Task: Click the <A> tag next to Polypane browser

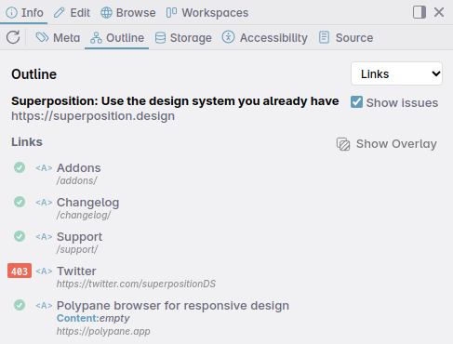Action: (44, 306)
